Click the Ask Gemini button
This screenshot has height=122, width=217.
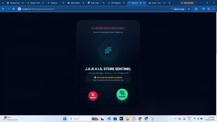(187, 3)
